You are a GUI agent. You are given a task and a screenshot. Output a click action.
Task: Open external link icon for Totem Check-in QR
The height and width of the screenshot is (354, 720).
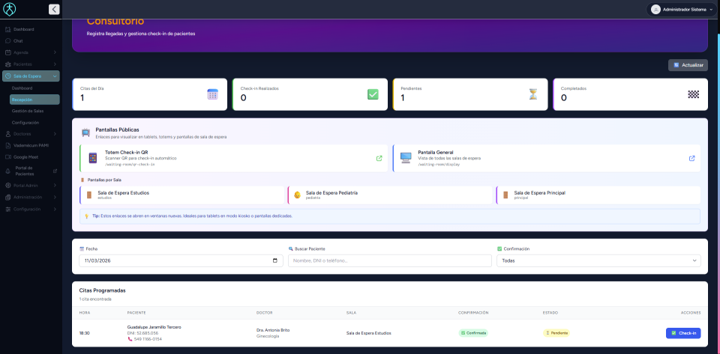(379, 158)
